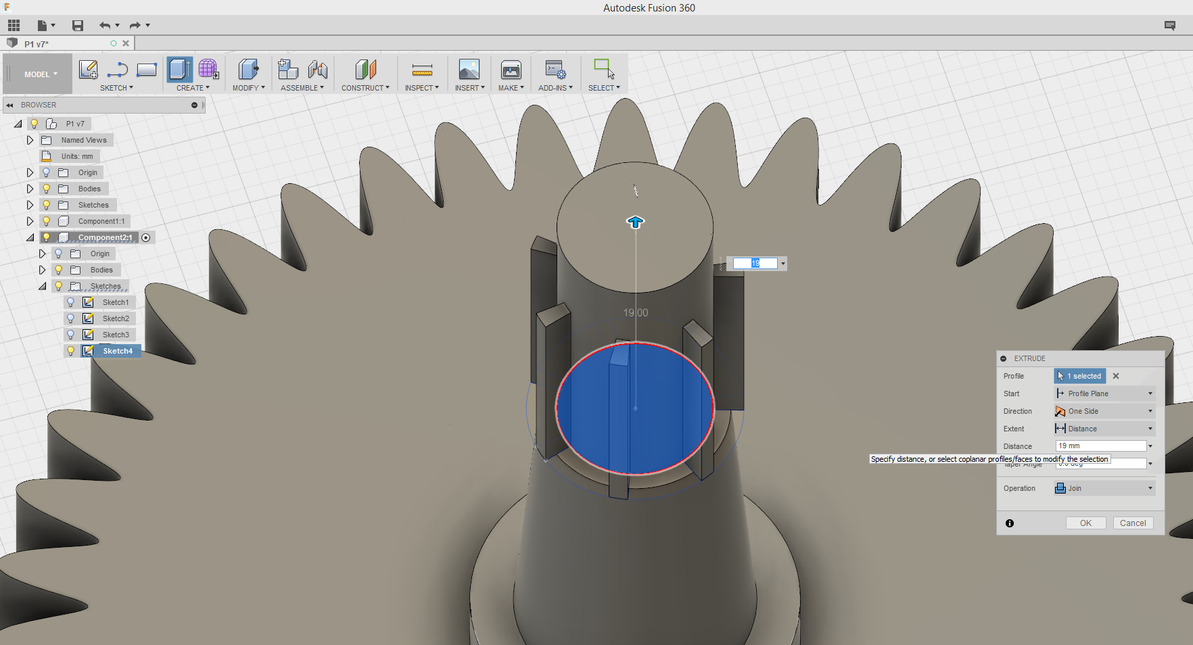
Task: Click the on-canvas distance input box
Action: 755,264
